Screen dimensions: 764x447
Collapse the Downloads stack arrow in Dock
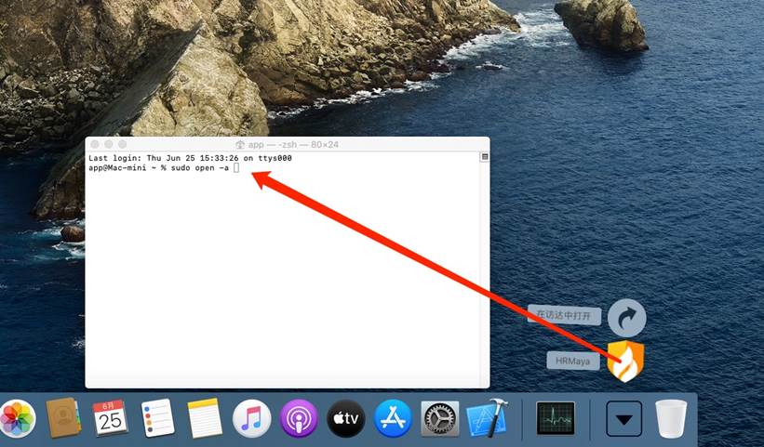point(624,419)
